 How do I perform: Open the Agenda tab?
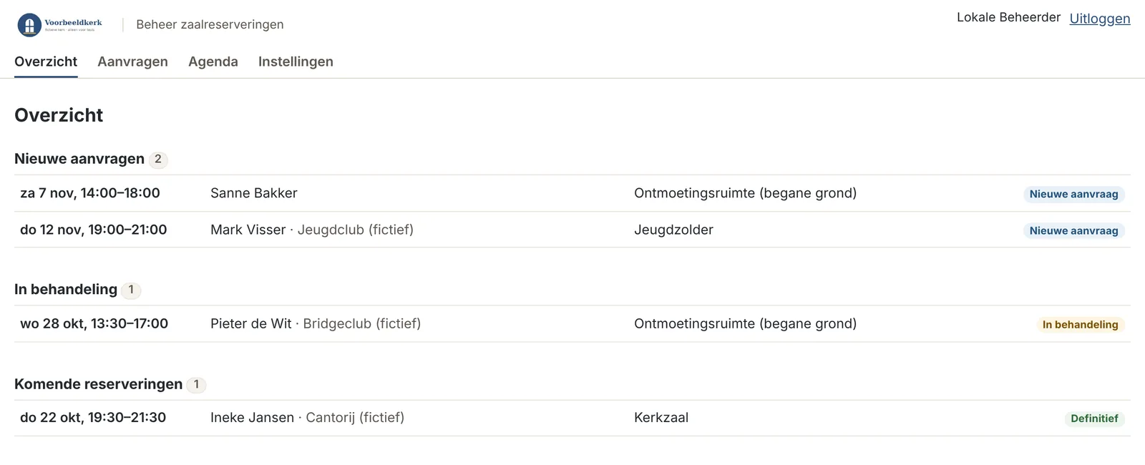coord(213,62)
